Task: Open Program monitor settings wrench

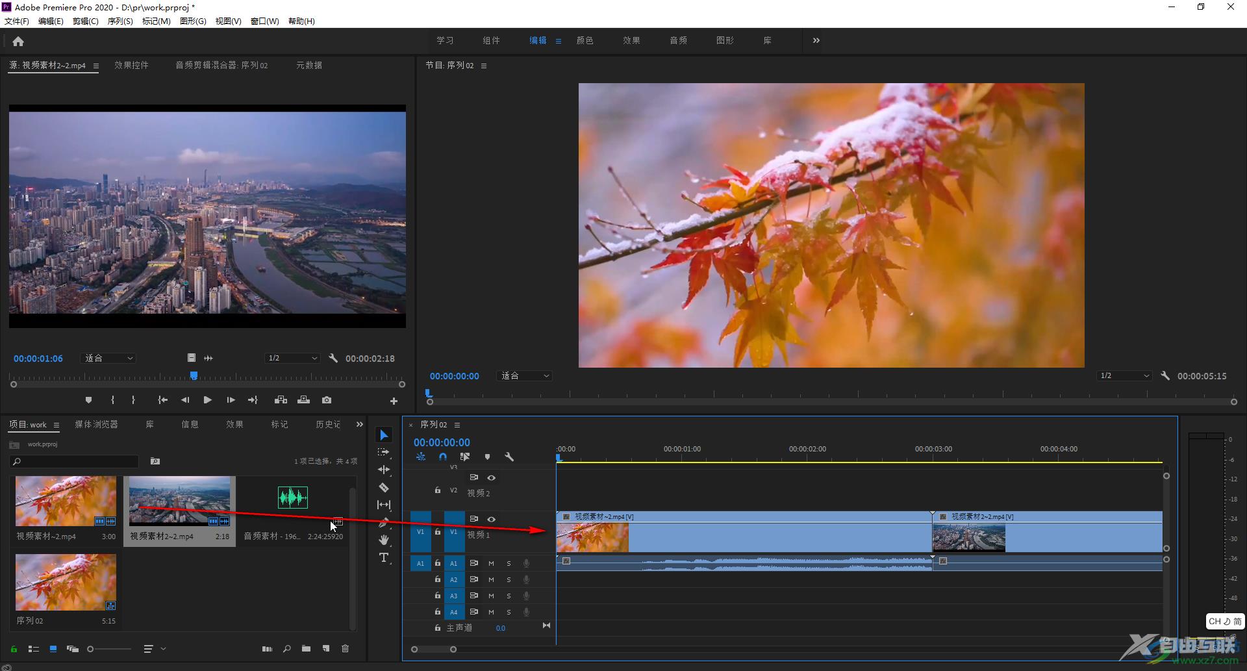Action: pyautogui.click(x=1165, y=375)
